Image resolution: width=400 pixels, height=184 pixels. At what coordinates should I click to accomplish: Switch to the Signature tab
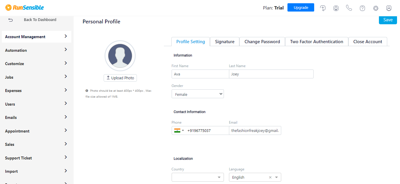click(225, 42)
